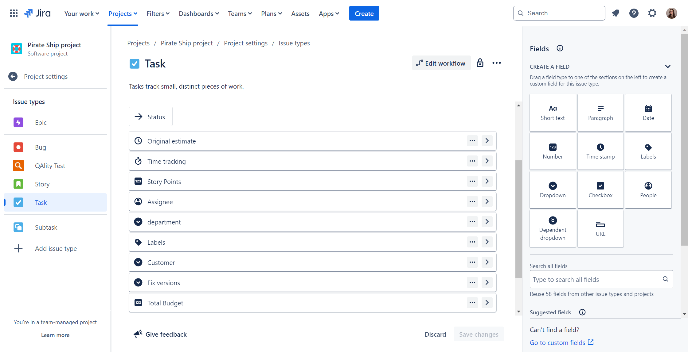Open the Projects menu

click(x=123, y=13)
